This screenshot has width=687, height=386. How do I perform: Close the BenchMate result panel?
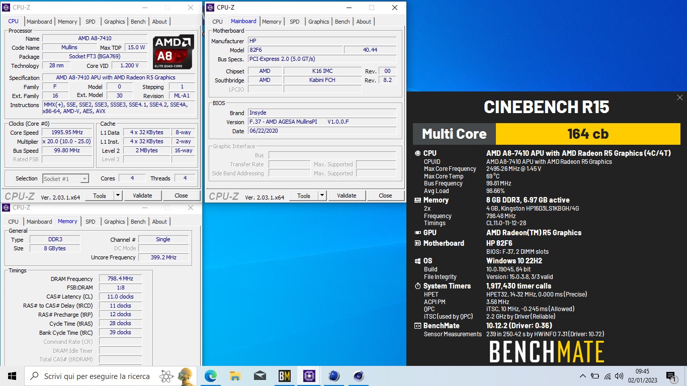click(679, 98)
